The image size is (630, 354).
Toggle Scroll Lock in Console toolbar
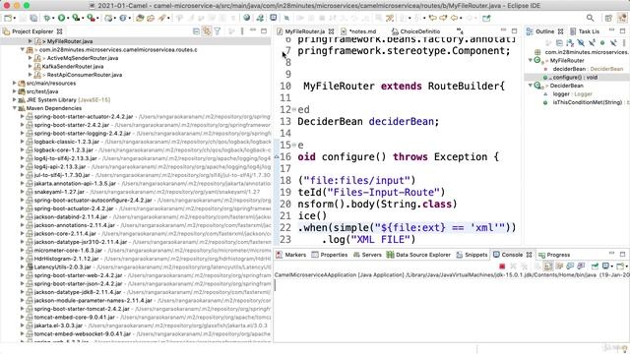548,266
